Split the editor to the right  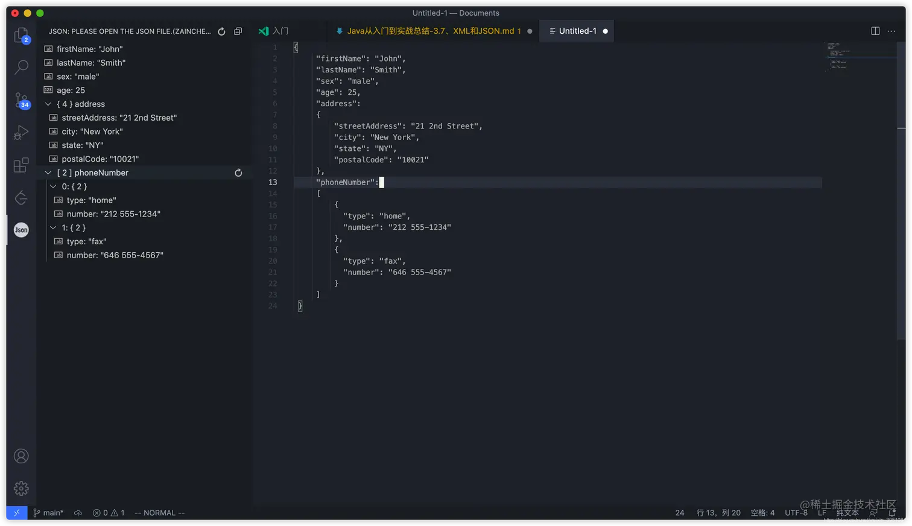875,31
